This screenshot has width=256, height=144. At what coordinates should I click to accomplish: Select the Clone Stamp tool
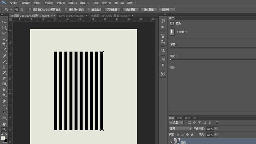4,67
